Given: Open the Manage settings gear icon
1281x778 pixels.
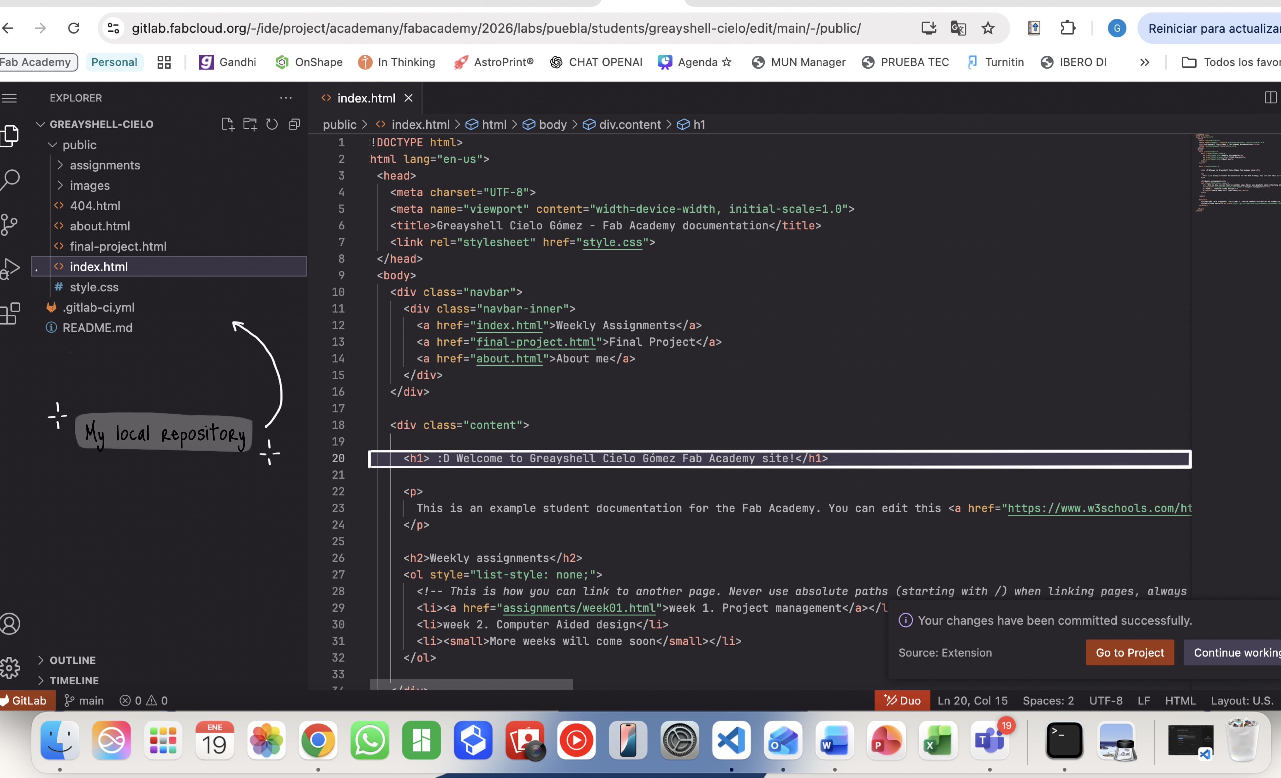Looking at the screenshot, I should [10, 668].
